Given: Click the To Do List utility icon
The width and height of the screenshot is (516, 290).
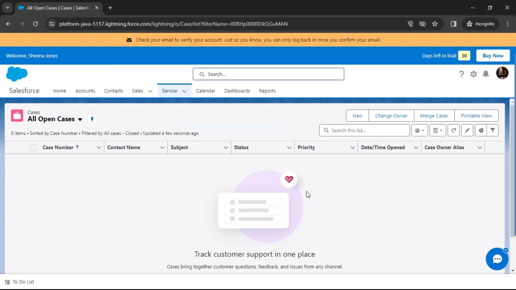Looking at the screenshot, I should coord(7,282).
